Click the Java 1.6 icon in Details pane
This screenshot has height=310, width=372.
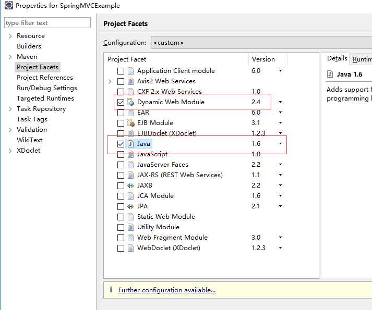point(330,74)
